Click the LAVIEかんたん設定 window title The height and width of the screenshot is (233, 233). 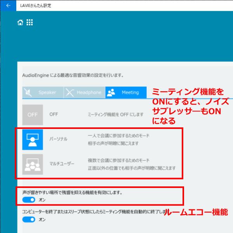(36, 6)
